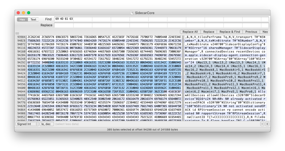Click text row 'ACK id RPStreamSession rp cannot encode'

(x=225, y=110)
